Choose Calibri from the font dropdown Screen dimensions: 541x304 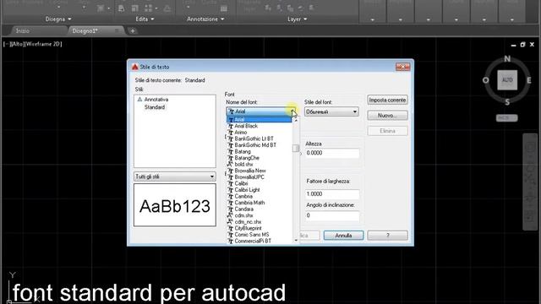click(241, 183)
